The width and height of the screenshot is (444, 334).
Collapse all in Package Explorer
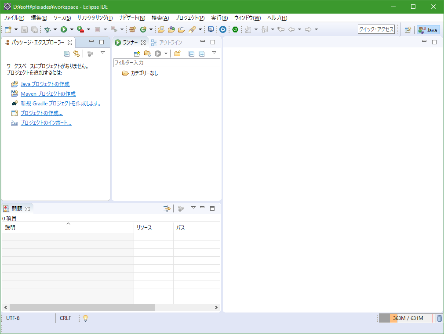coord(66,54)
